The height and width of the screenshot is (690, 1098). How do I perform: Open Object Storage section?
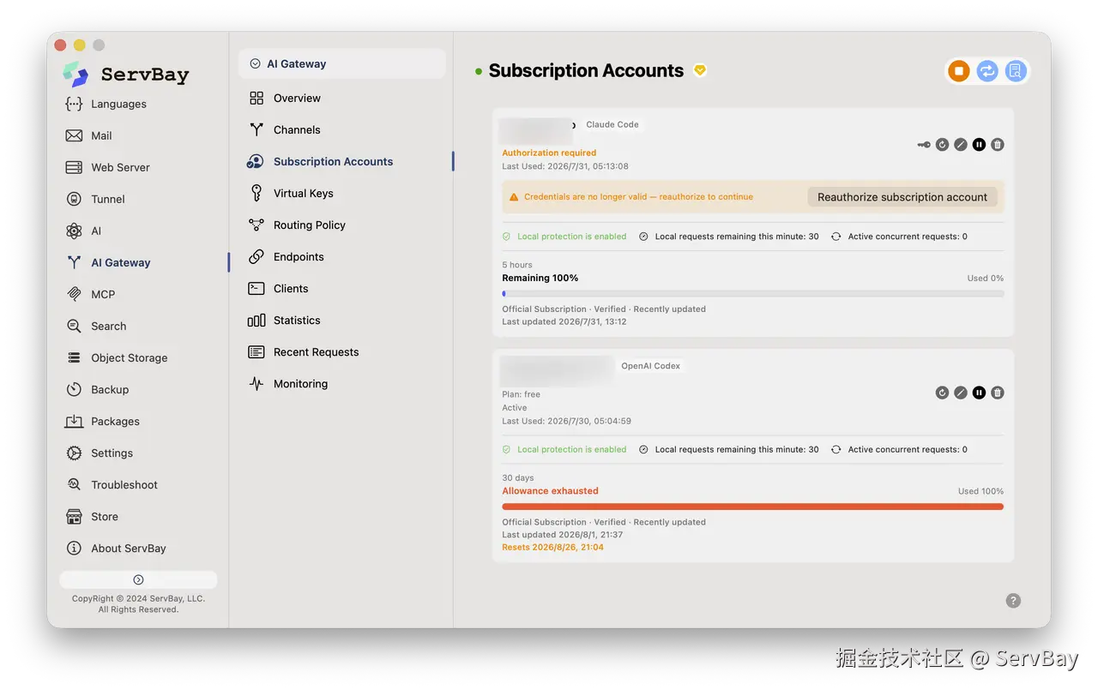click(x=130, y=357)
